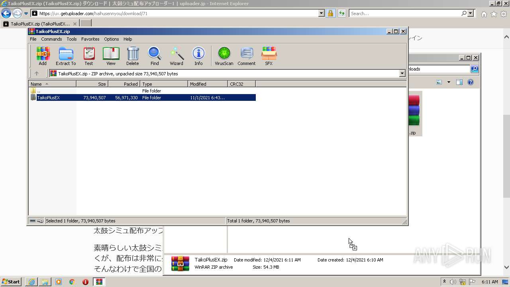
Task: Show hidden tray icons arrow
Action: [x=445, y=282]
